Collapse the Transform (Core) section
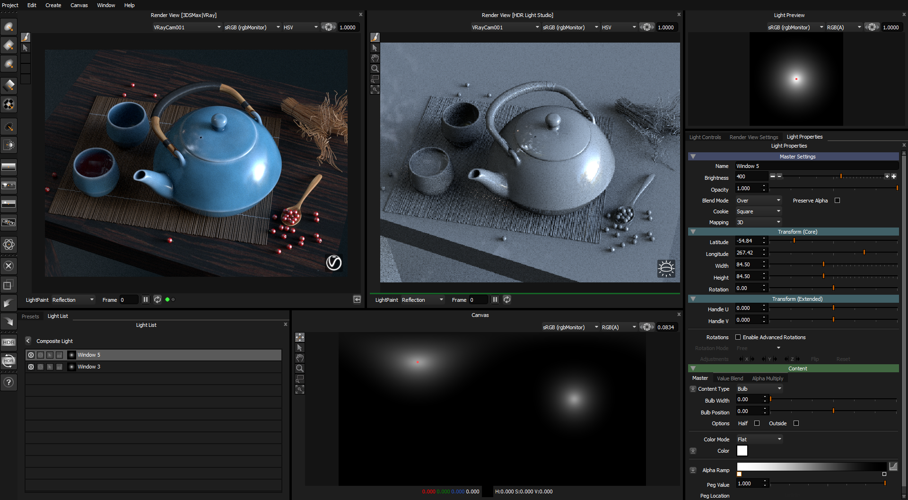Viewport: 908px width, 500px height. click(x=693, y=232)
